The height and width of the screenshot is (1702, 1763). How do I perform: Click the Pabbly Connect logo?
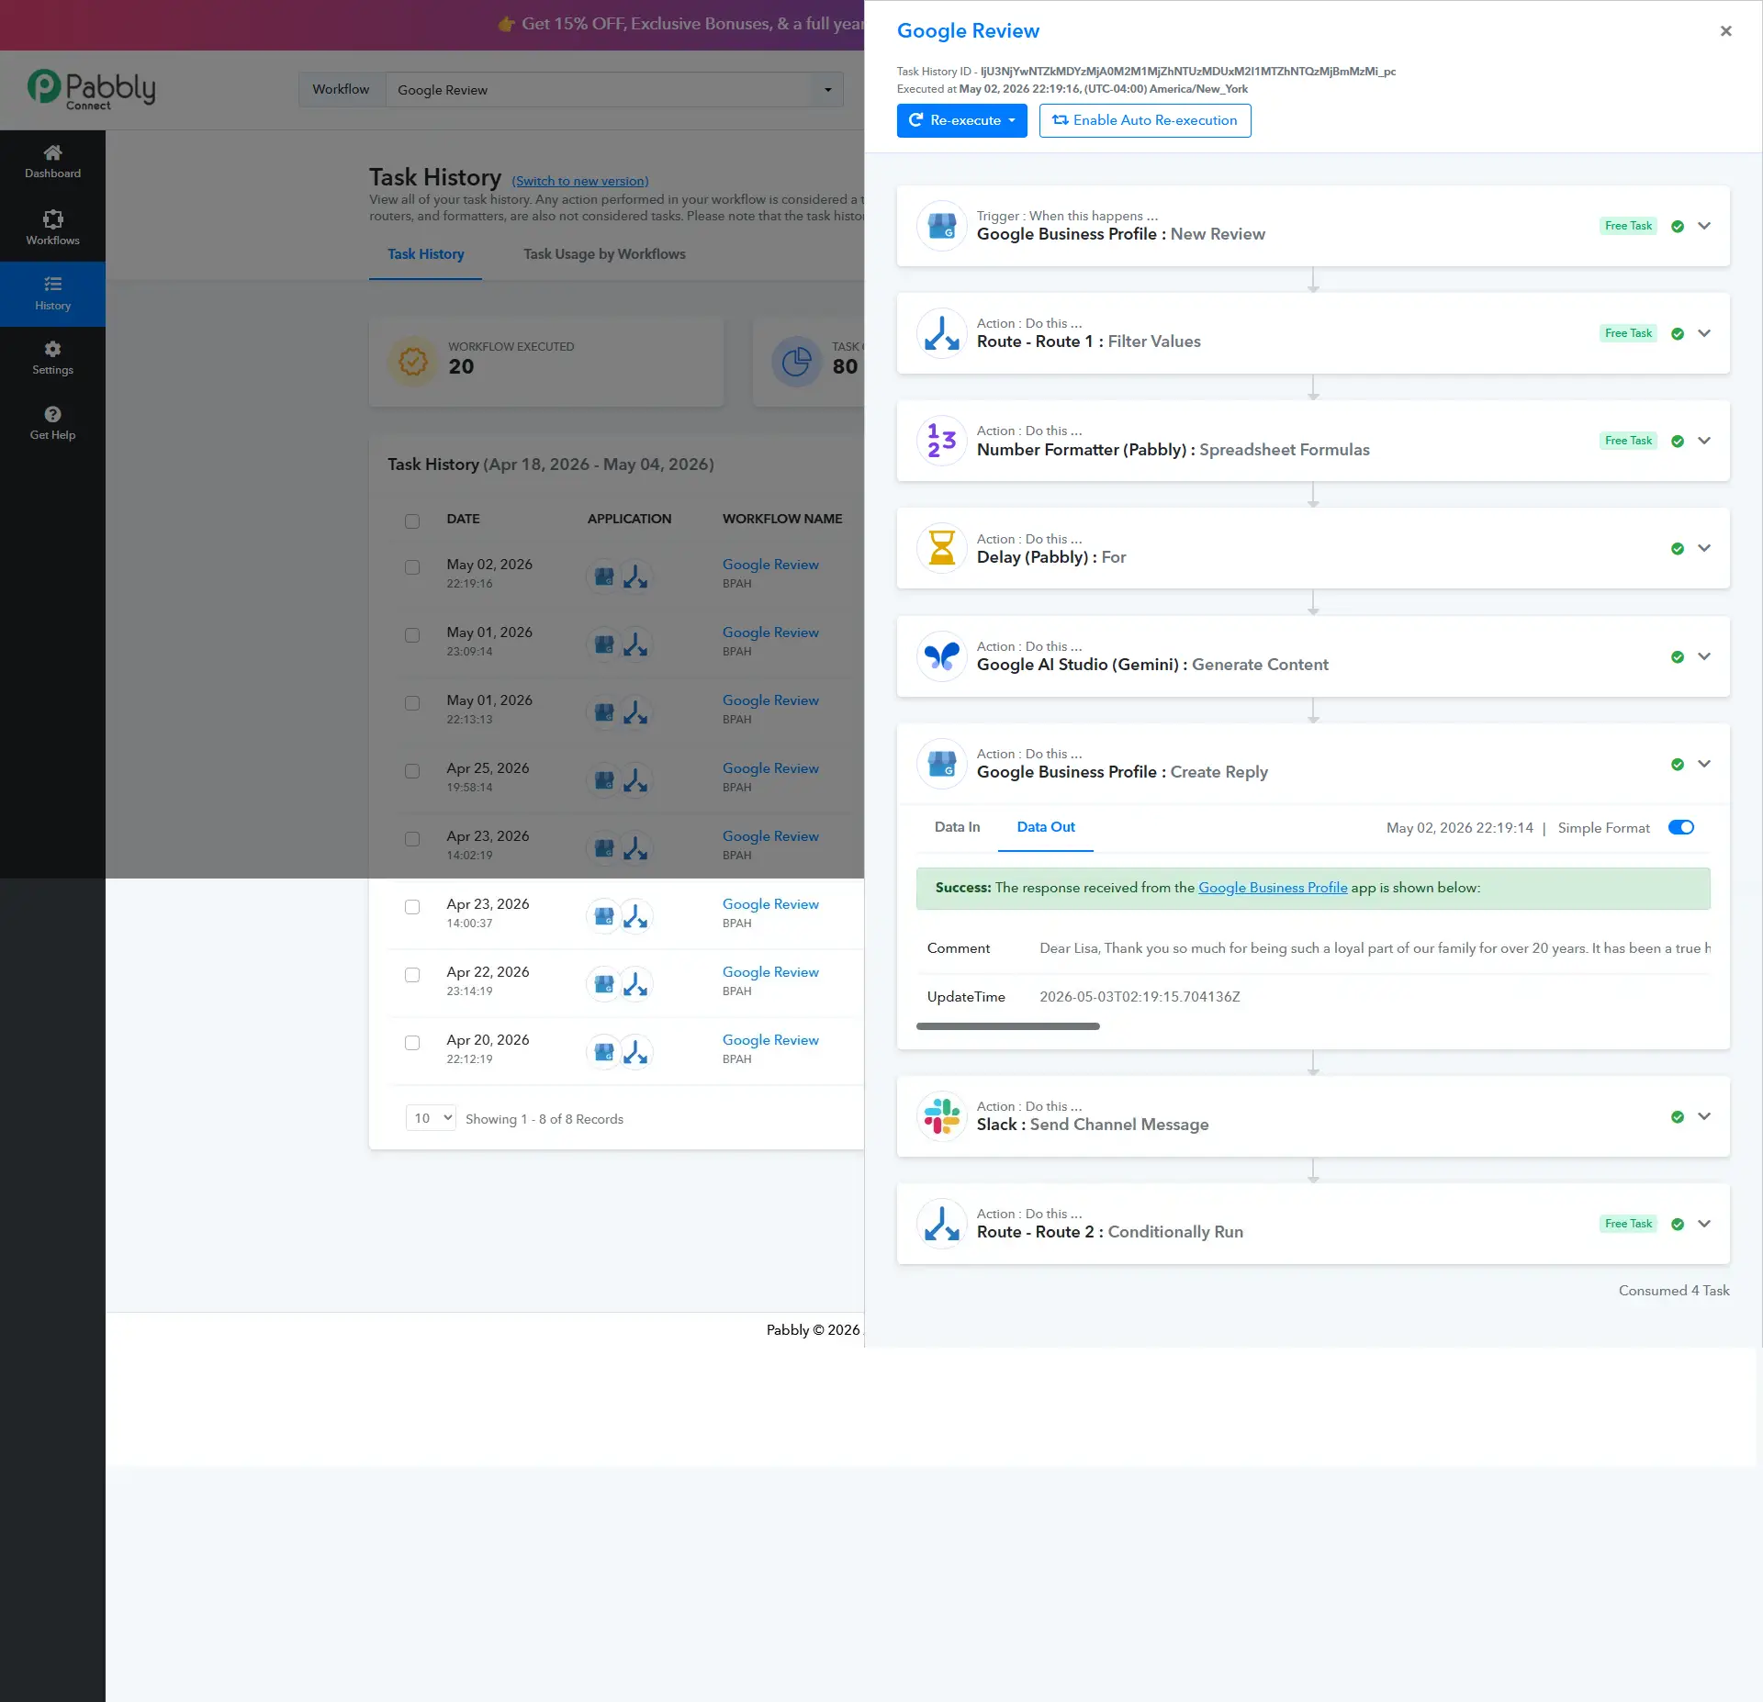tap(92, 90)
